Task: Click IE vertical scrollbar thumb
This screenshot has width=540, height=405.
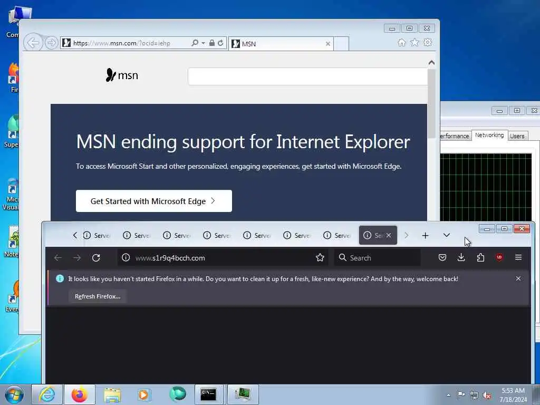Action: pyautogui.click(x=431, y=103)
